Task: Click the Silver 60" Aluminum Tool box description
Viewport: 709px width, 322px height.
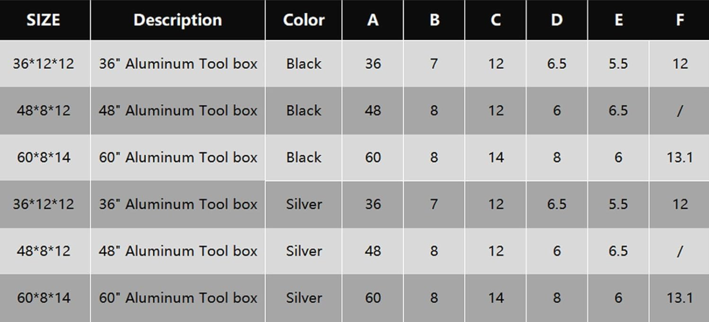Action: click(178, 298)
